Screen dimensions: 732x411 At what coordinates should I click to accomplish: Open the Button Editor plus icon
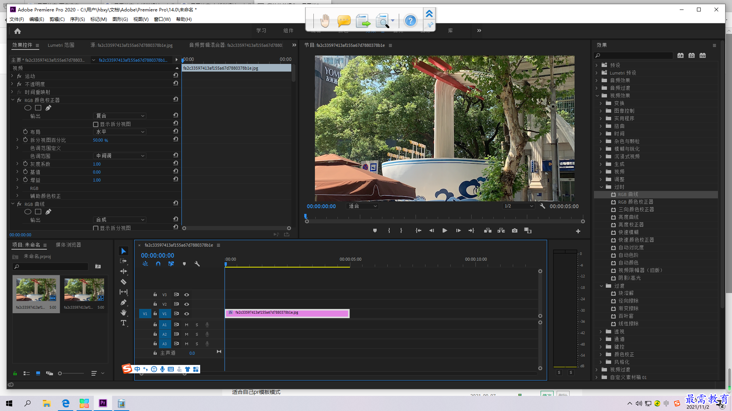pyautogui.click(x=578, y=231)
